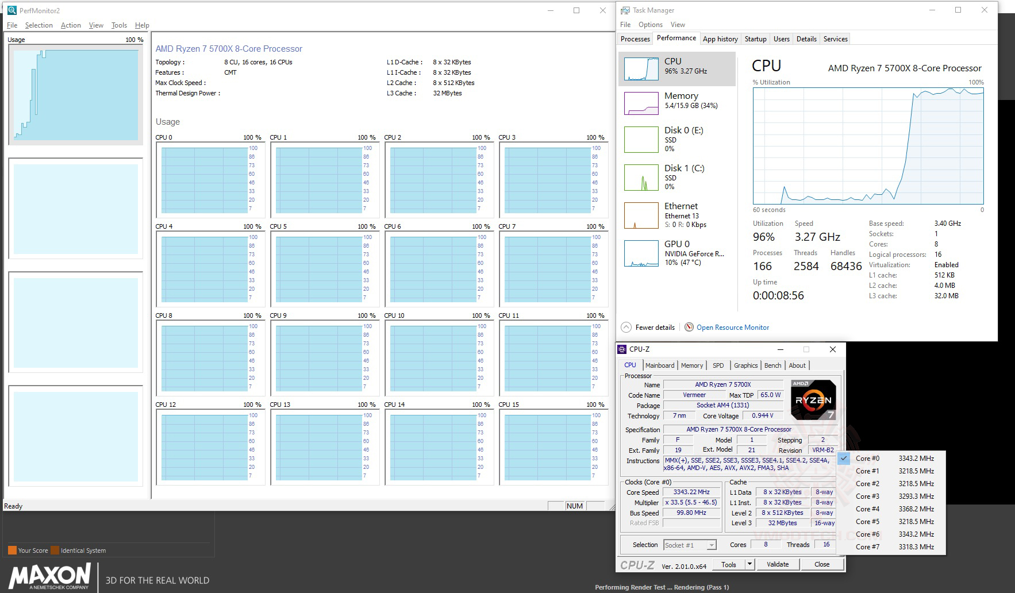Open the SPD tab in CPU-Z
The height and width of the screenshot is (593, 1015).
point(718,365)
